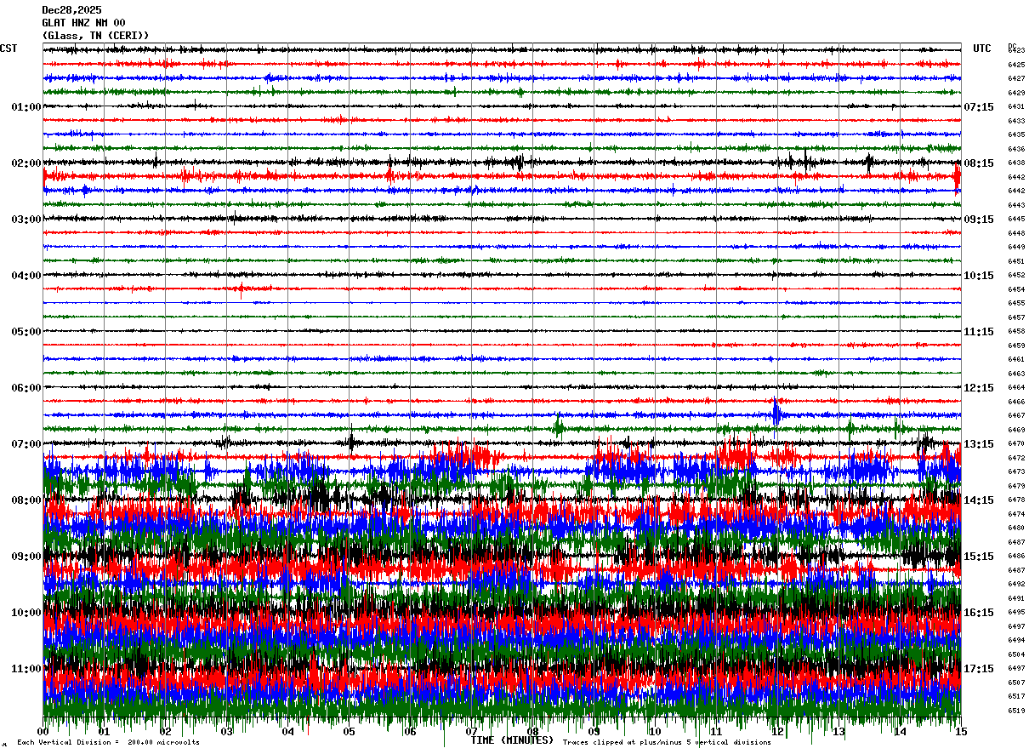1029x754 pixels.
Task: Click the minute axis tick labeled 04
Action: coord(287,732)
